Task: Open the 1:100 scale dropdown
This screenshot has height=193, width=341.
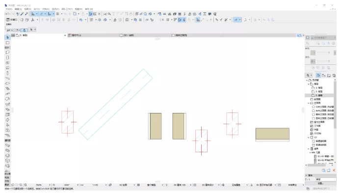Action: pyautogui.click(x=106, y=185)
